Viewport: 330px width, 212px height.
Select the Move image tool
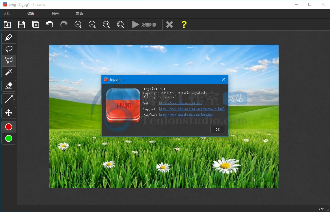point(9,113)
